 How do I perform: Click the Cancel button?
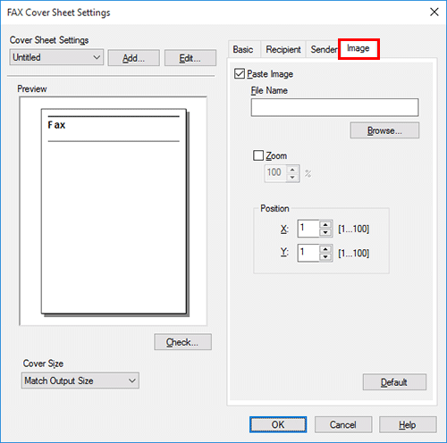point(343,424)
